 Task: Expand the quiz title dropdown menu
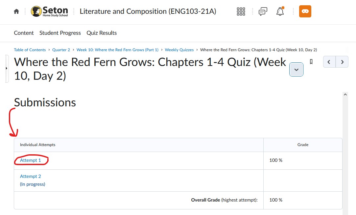tap(296, 69)
